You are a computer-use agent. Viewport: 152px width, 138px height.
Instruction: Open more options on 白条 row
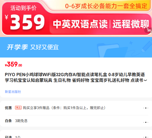click(x=146, y=122)
